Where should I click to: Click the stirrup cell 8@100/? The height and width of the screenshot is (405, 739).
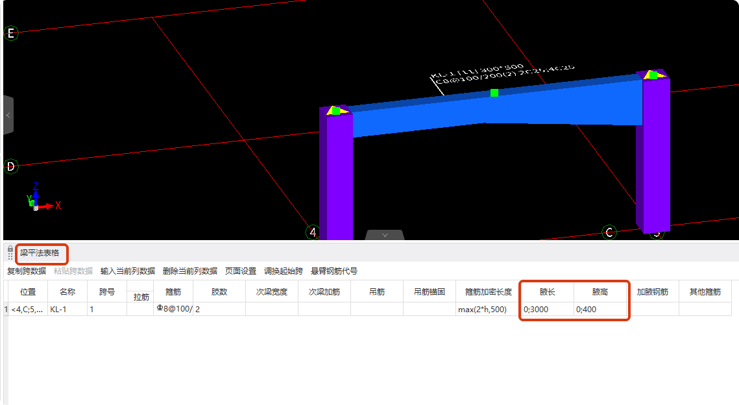(x=173, y=310)
